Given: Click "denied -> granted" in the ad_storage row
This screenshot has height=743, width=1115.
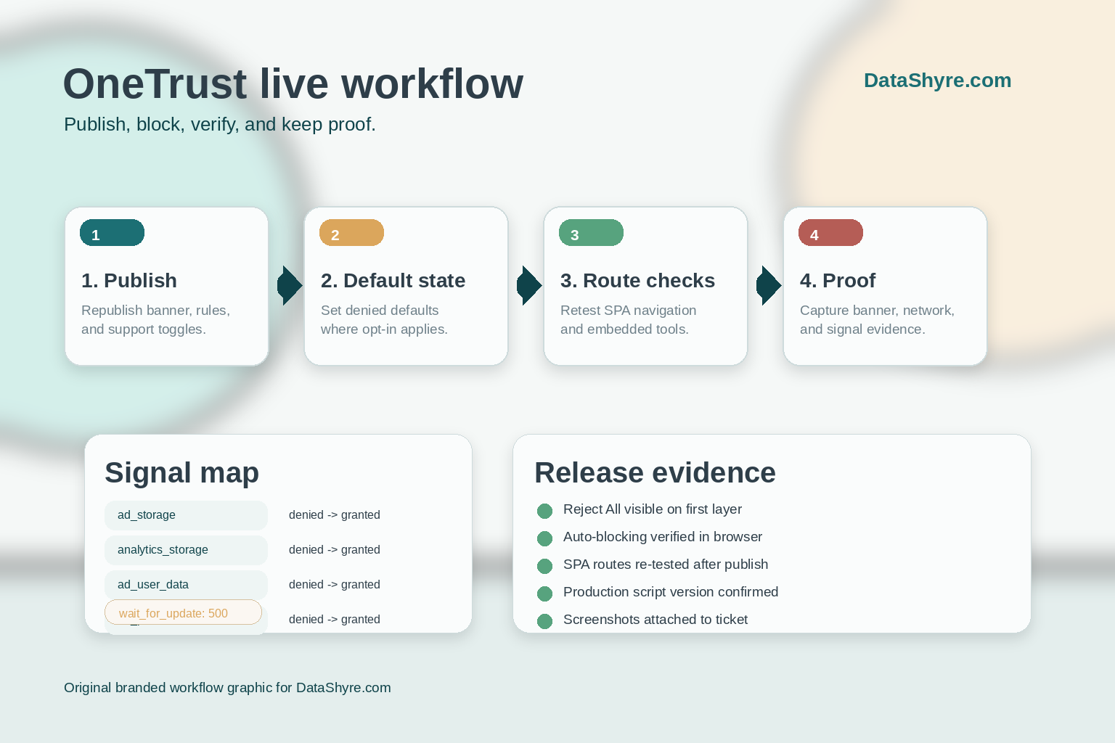Looking at the screenshot, I should pos(335,515).
